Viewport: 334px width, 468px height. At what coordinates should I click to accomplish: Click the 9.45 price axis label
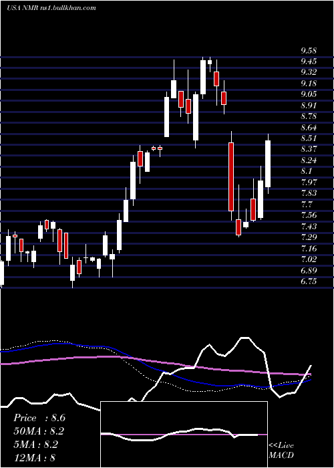[x=309, y=62]
